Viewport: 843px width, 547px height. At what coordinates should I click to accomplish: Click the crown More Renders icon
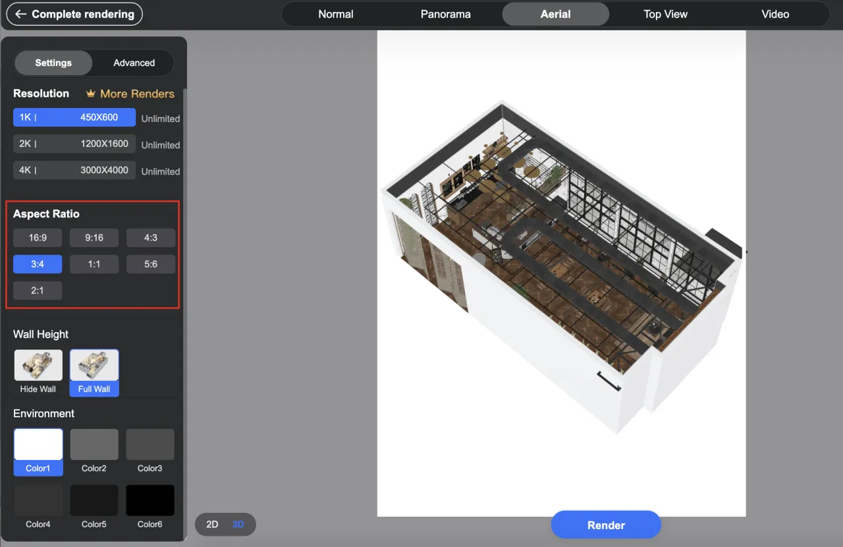tap(91, 94)
